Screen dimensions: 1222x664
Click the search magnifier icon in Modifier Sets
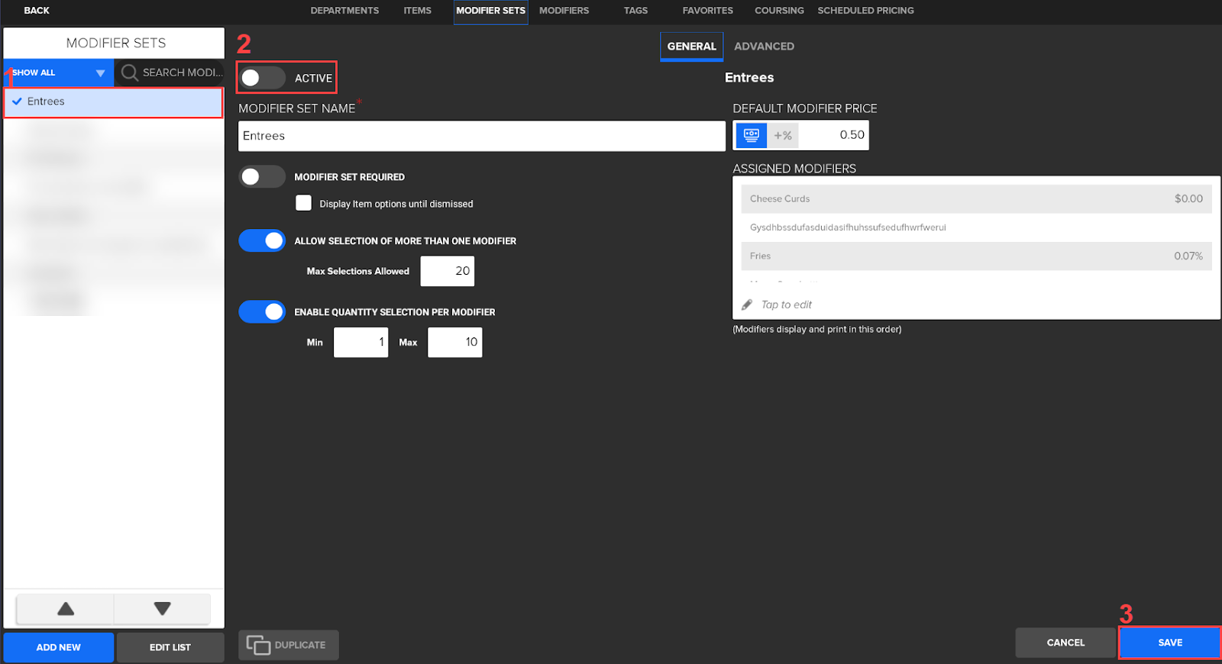[130, 73]
